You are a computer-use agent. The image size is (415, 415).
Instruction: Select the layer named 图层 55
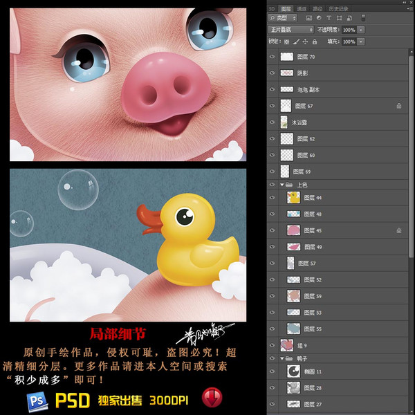[x=338, y=329]
